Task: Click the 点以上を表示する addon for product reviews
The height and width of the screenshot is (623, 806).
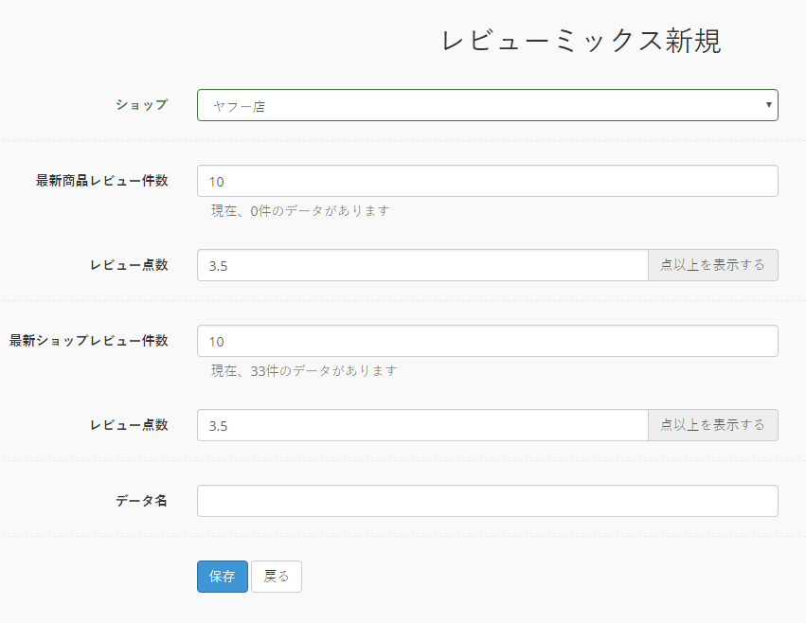Action: pyautogui.click(x=713, y=265)
